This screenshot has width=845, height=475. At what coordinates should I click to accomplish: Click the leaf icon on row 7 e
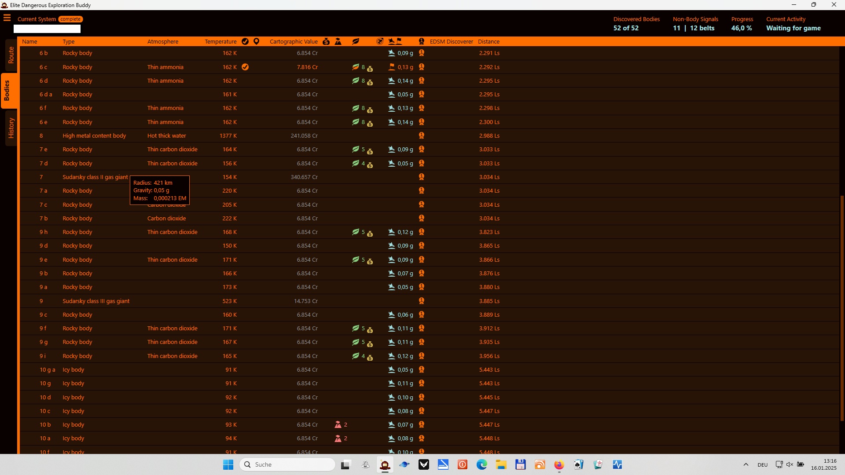tap(356, 149)
